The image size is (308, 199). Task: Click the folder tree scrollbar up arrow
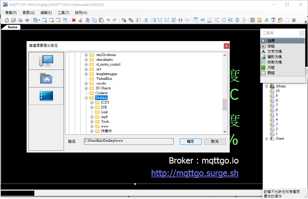click(225, 55)
